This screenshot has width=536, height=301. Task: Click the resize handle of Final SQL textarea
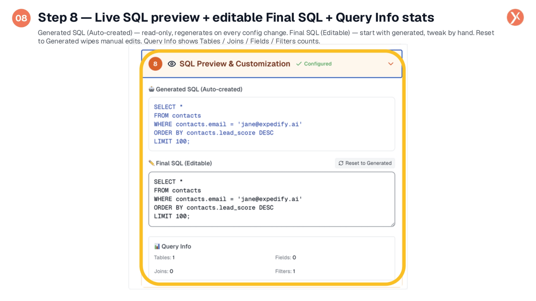tap(393, 224)
